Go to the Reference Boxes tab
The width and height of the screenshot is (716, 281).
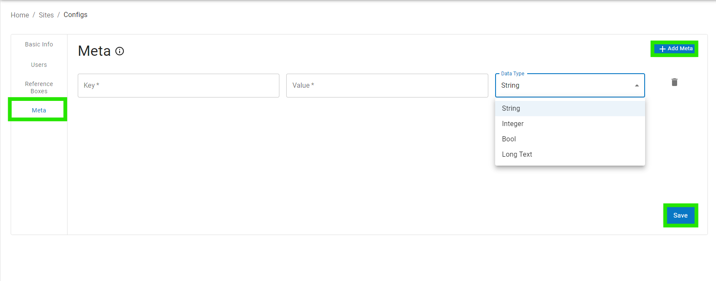39,87
